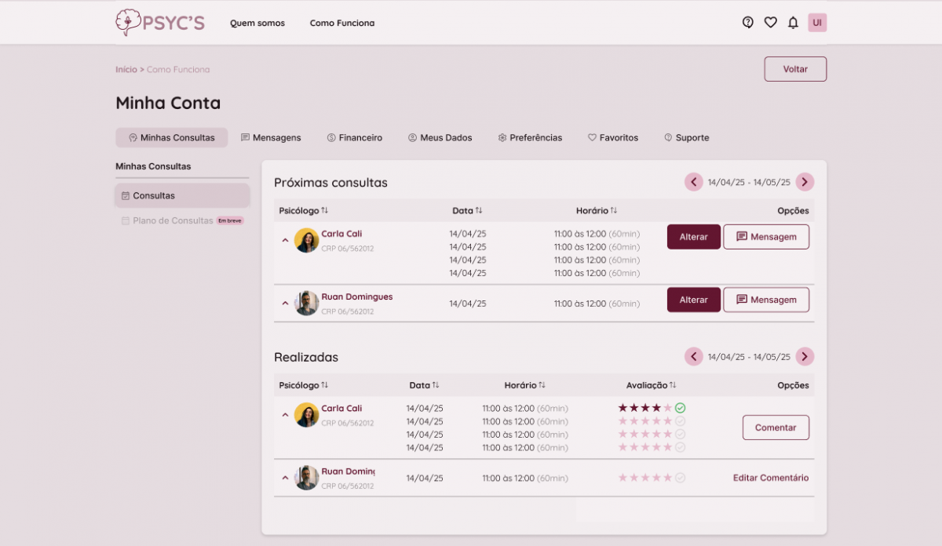The width and height of the screenshot is (942, 546).
Task: Collapse Carla Cali row in Realizadas
Action: pos(285,415)
